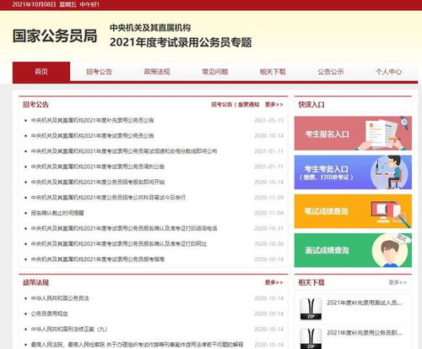Select the 招考公告 sub-filter link in header
The height and width of the screenshot is (349, 422).
(x=222, y=105)
